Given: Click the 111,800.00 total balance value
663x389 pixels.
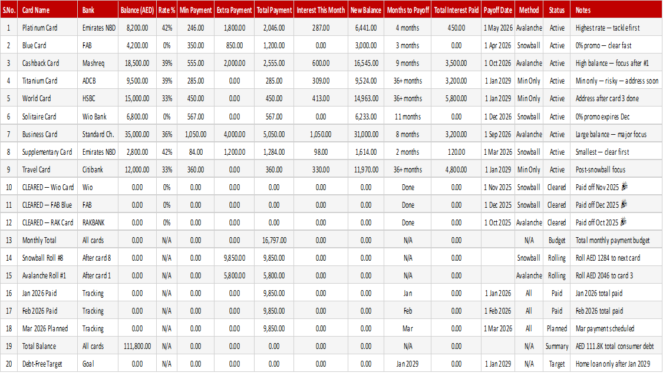Looking at the screenshot, I should 137,347.
